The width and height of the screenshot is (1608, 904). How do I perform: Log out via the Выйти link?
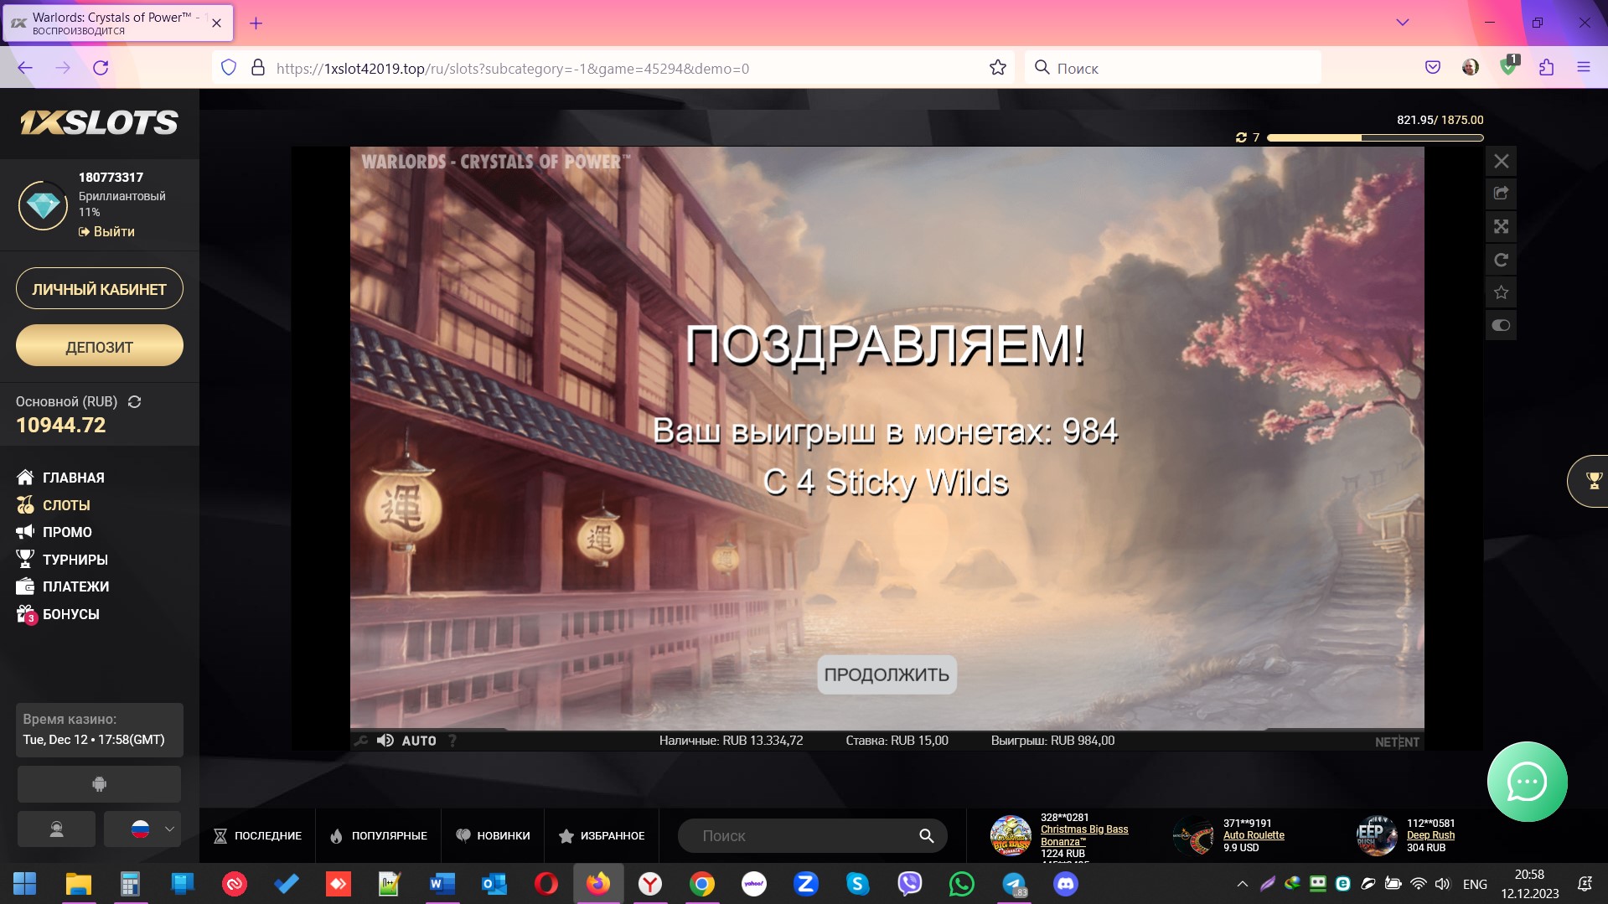coord(107,231)
